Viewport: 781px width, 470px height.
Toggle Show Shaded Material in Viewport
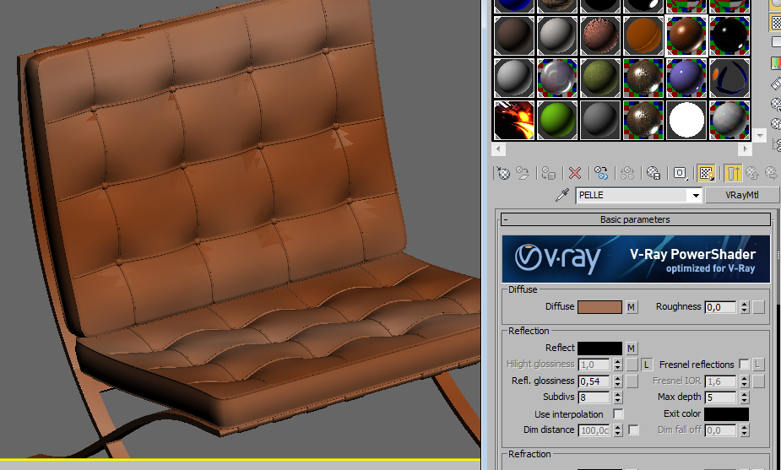(x=707, y=173)
